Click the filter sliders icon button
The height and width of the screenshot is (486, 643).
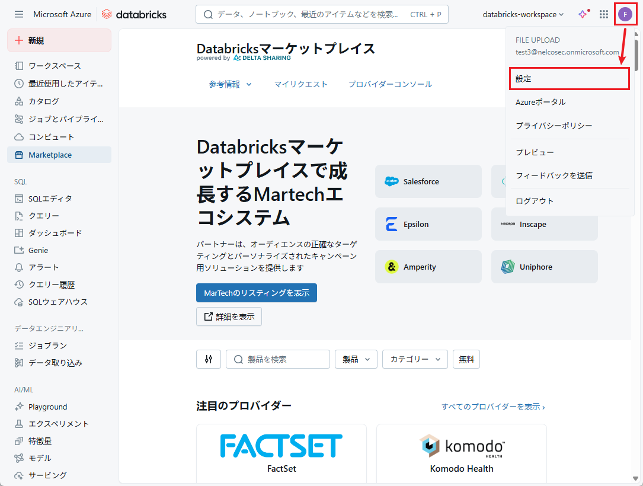pos(209,359)
